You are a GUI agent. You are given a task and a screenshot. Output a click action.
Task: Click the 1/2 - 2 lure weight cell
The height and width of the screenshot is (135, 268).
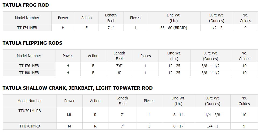click(x=217, y=27)
